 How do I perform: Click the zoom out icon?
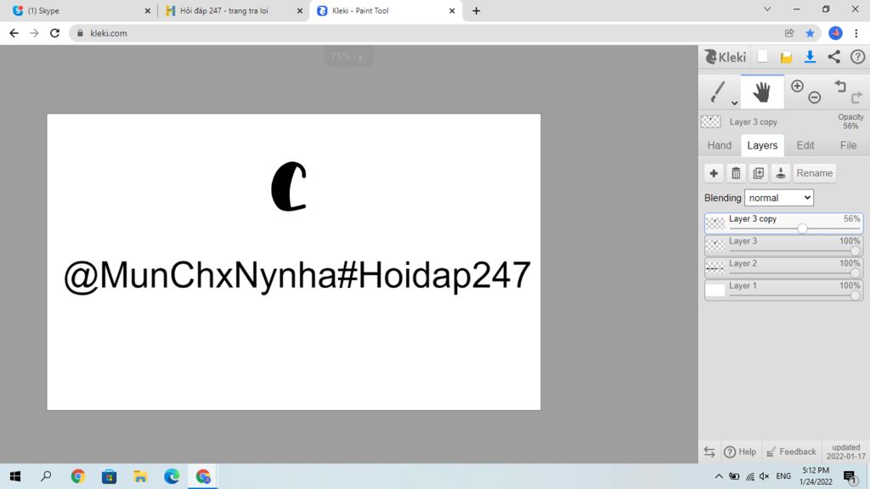tap(815, 98)
